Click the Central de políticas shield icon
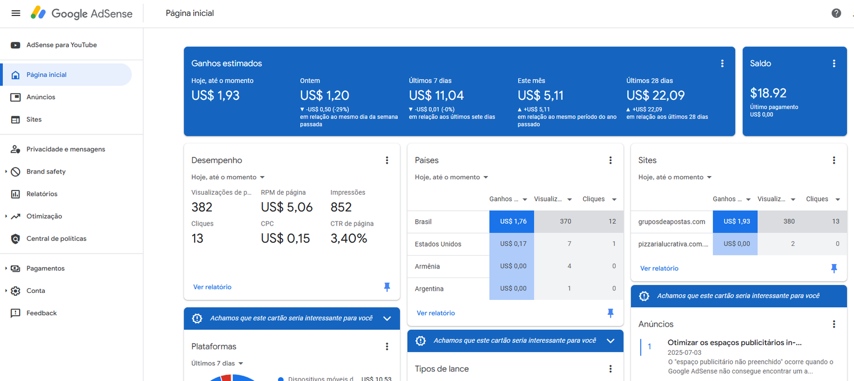Image resolution: width=854 pixels, height=381 pixels. coord(15,239)
